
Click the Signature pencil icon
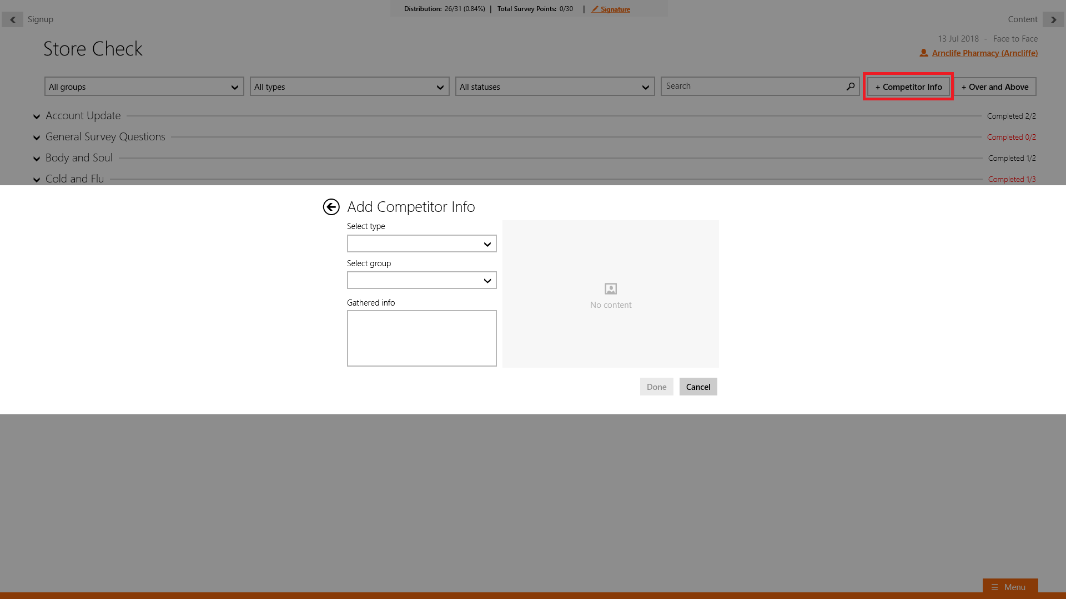point(595,9)
